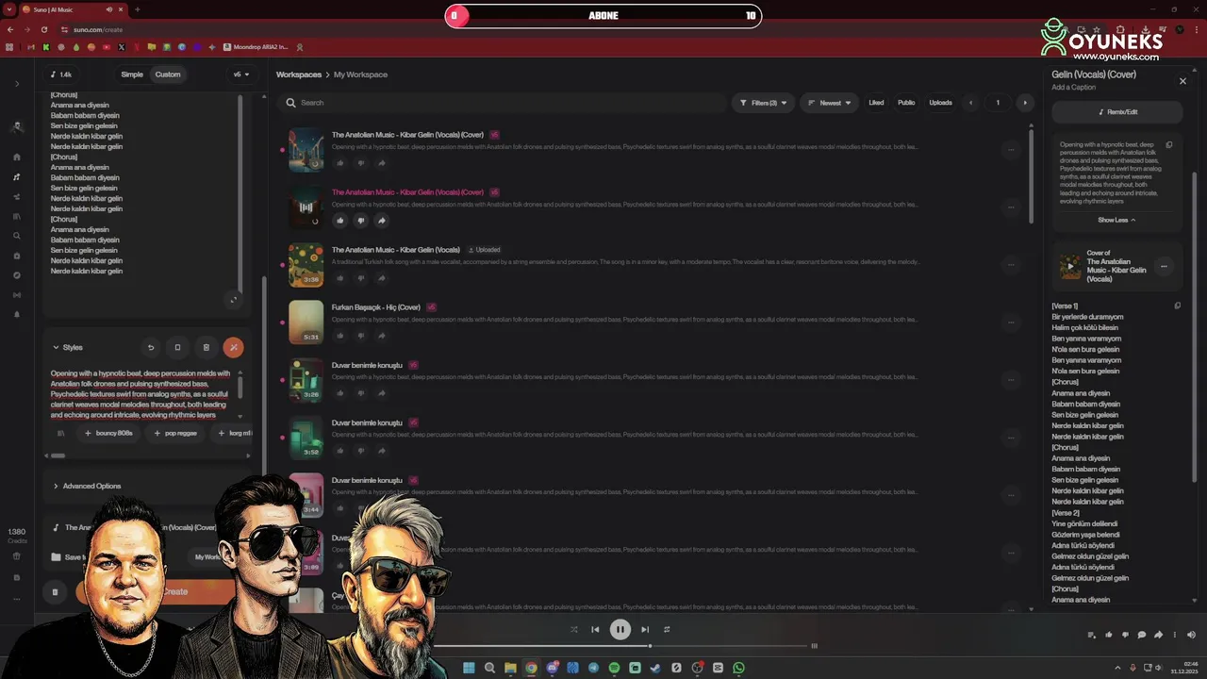Click the Workspaces breadcrumb link
The height and width of the screenshot is (679, 1207).
[298, 75]
